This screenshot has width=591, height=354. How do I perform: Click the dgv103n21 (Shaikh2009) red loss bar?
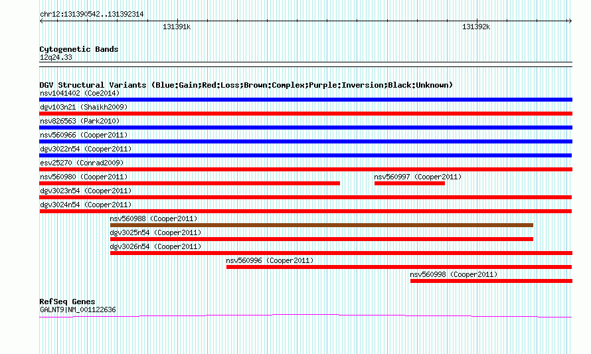pos(305,114)
